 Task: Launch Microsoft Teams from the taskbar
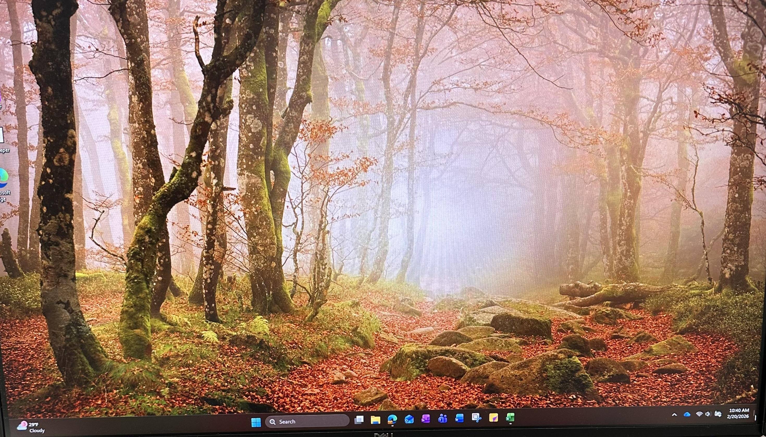pos(442,418)
